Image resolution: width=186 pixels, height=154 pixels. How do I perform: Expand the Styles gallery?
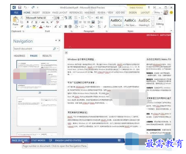(153, 26)
